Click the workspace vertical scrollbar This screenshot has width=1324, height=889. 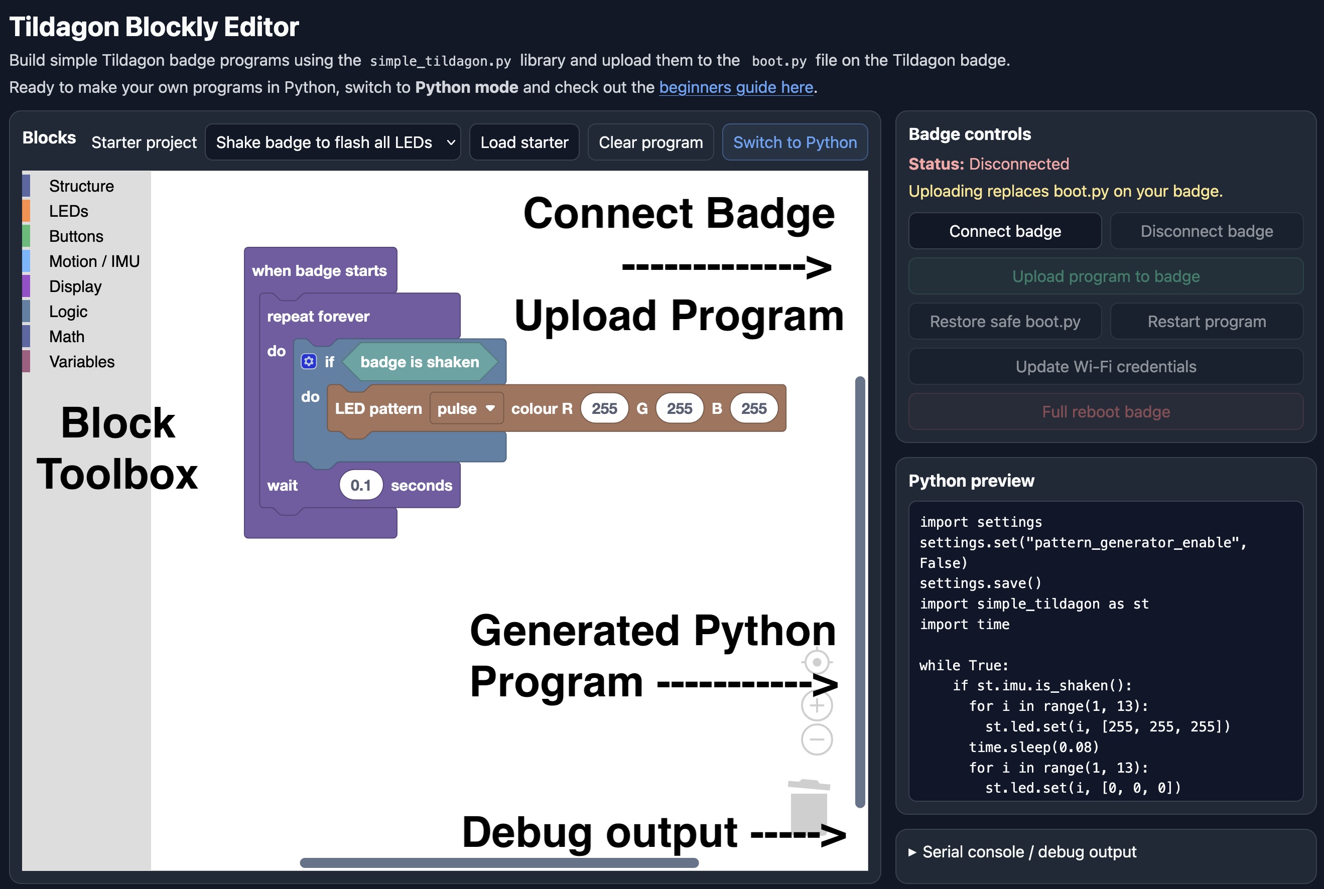coord(860,592)
